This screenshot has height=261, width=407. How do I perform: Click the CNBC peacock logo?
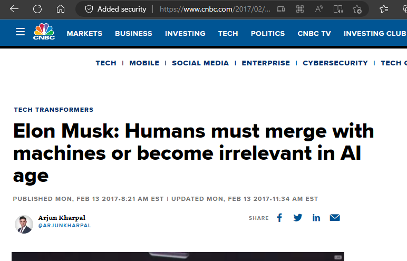click(44, 32)
